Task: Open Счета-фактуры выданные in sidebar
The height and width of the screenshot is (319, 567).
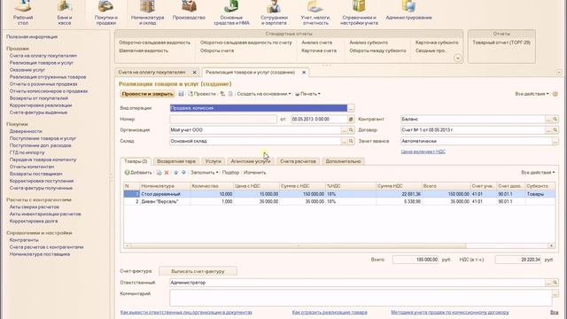Action: (38, 113)
